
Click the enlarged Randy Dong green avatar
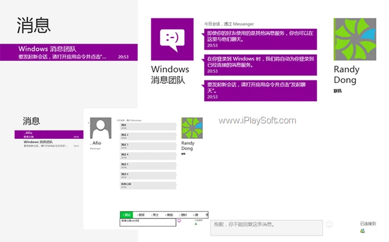tap(355, 39)
